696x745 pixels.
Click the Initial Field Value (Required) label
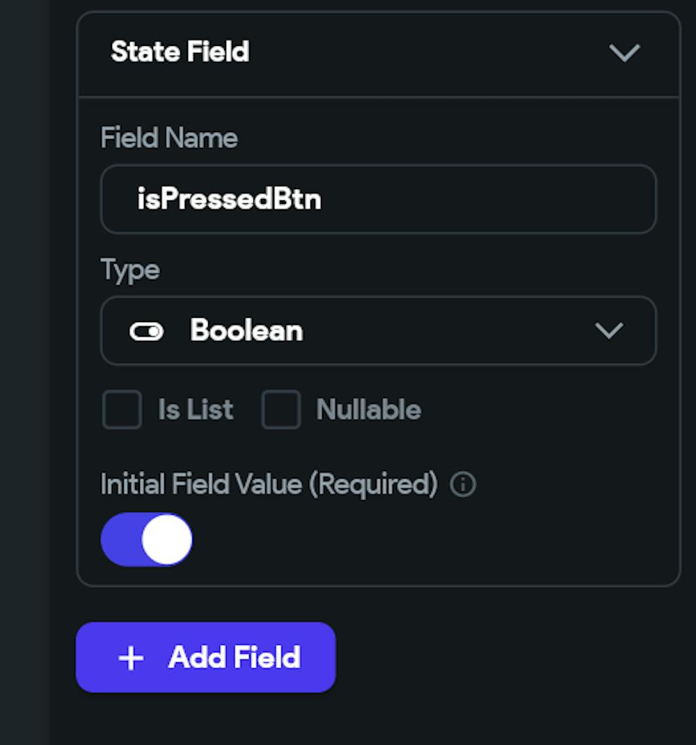click(x=269, y=484)
